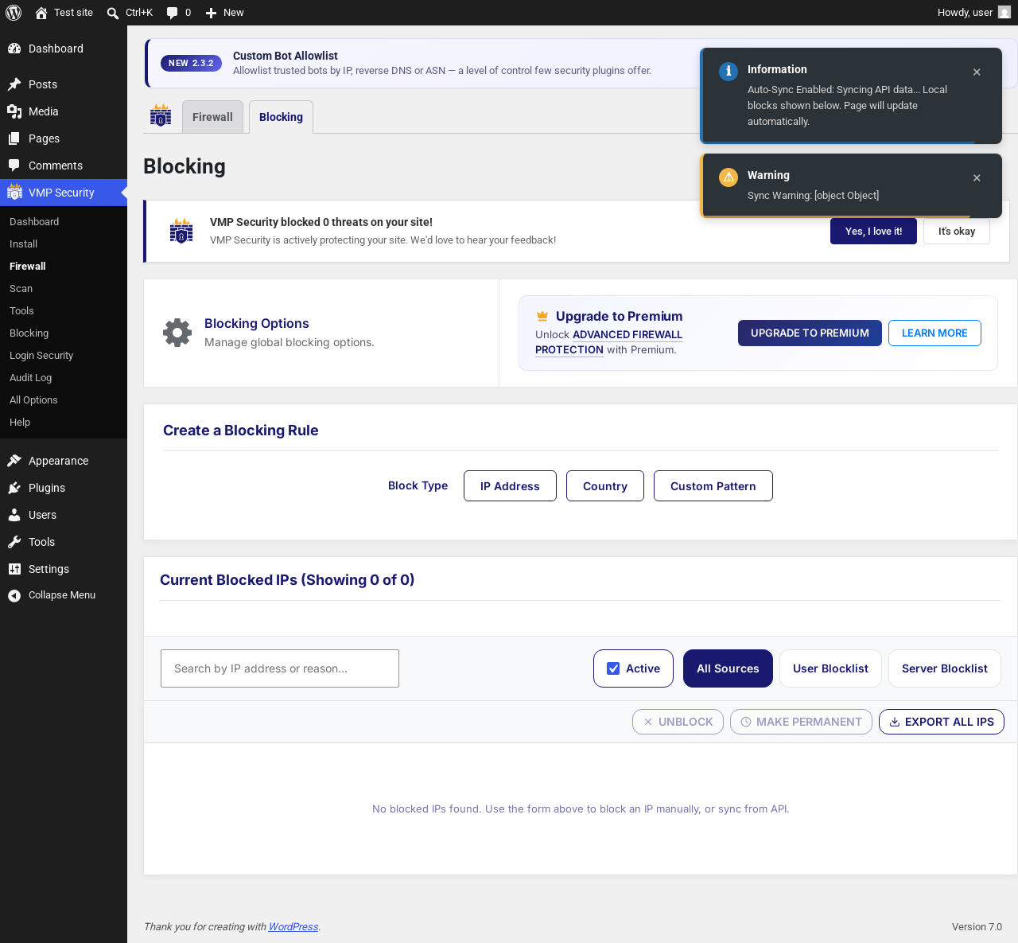This screenshot has height=943, width=1018.
Task: Click the Information notification info icon
Action: [x=729, y=71]
